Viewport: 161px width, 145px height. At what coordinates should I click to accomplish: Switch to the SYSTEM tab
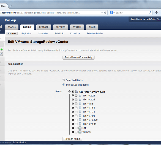click(x=77, y=27)
